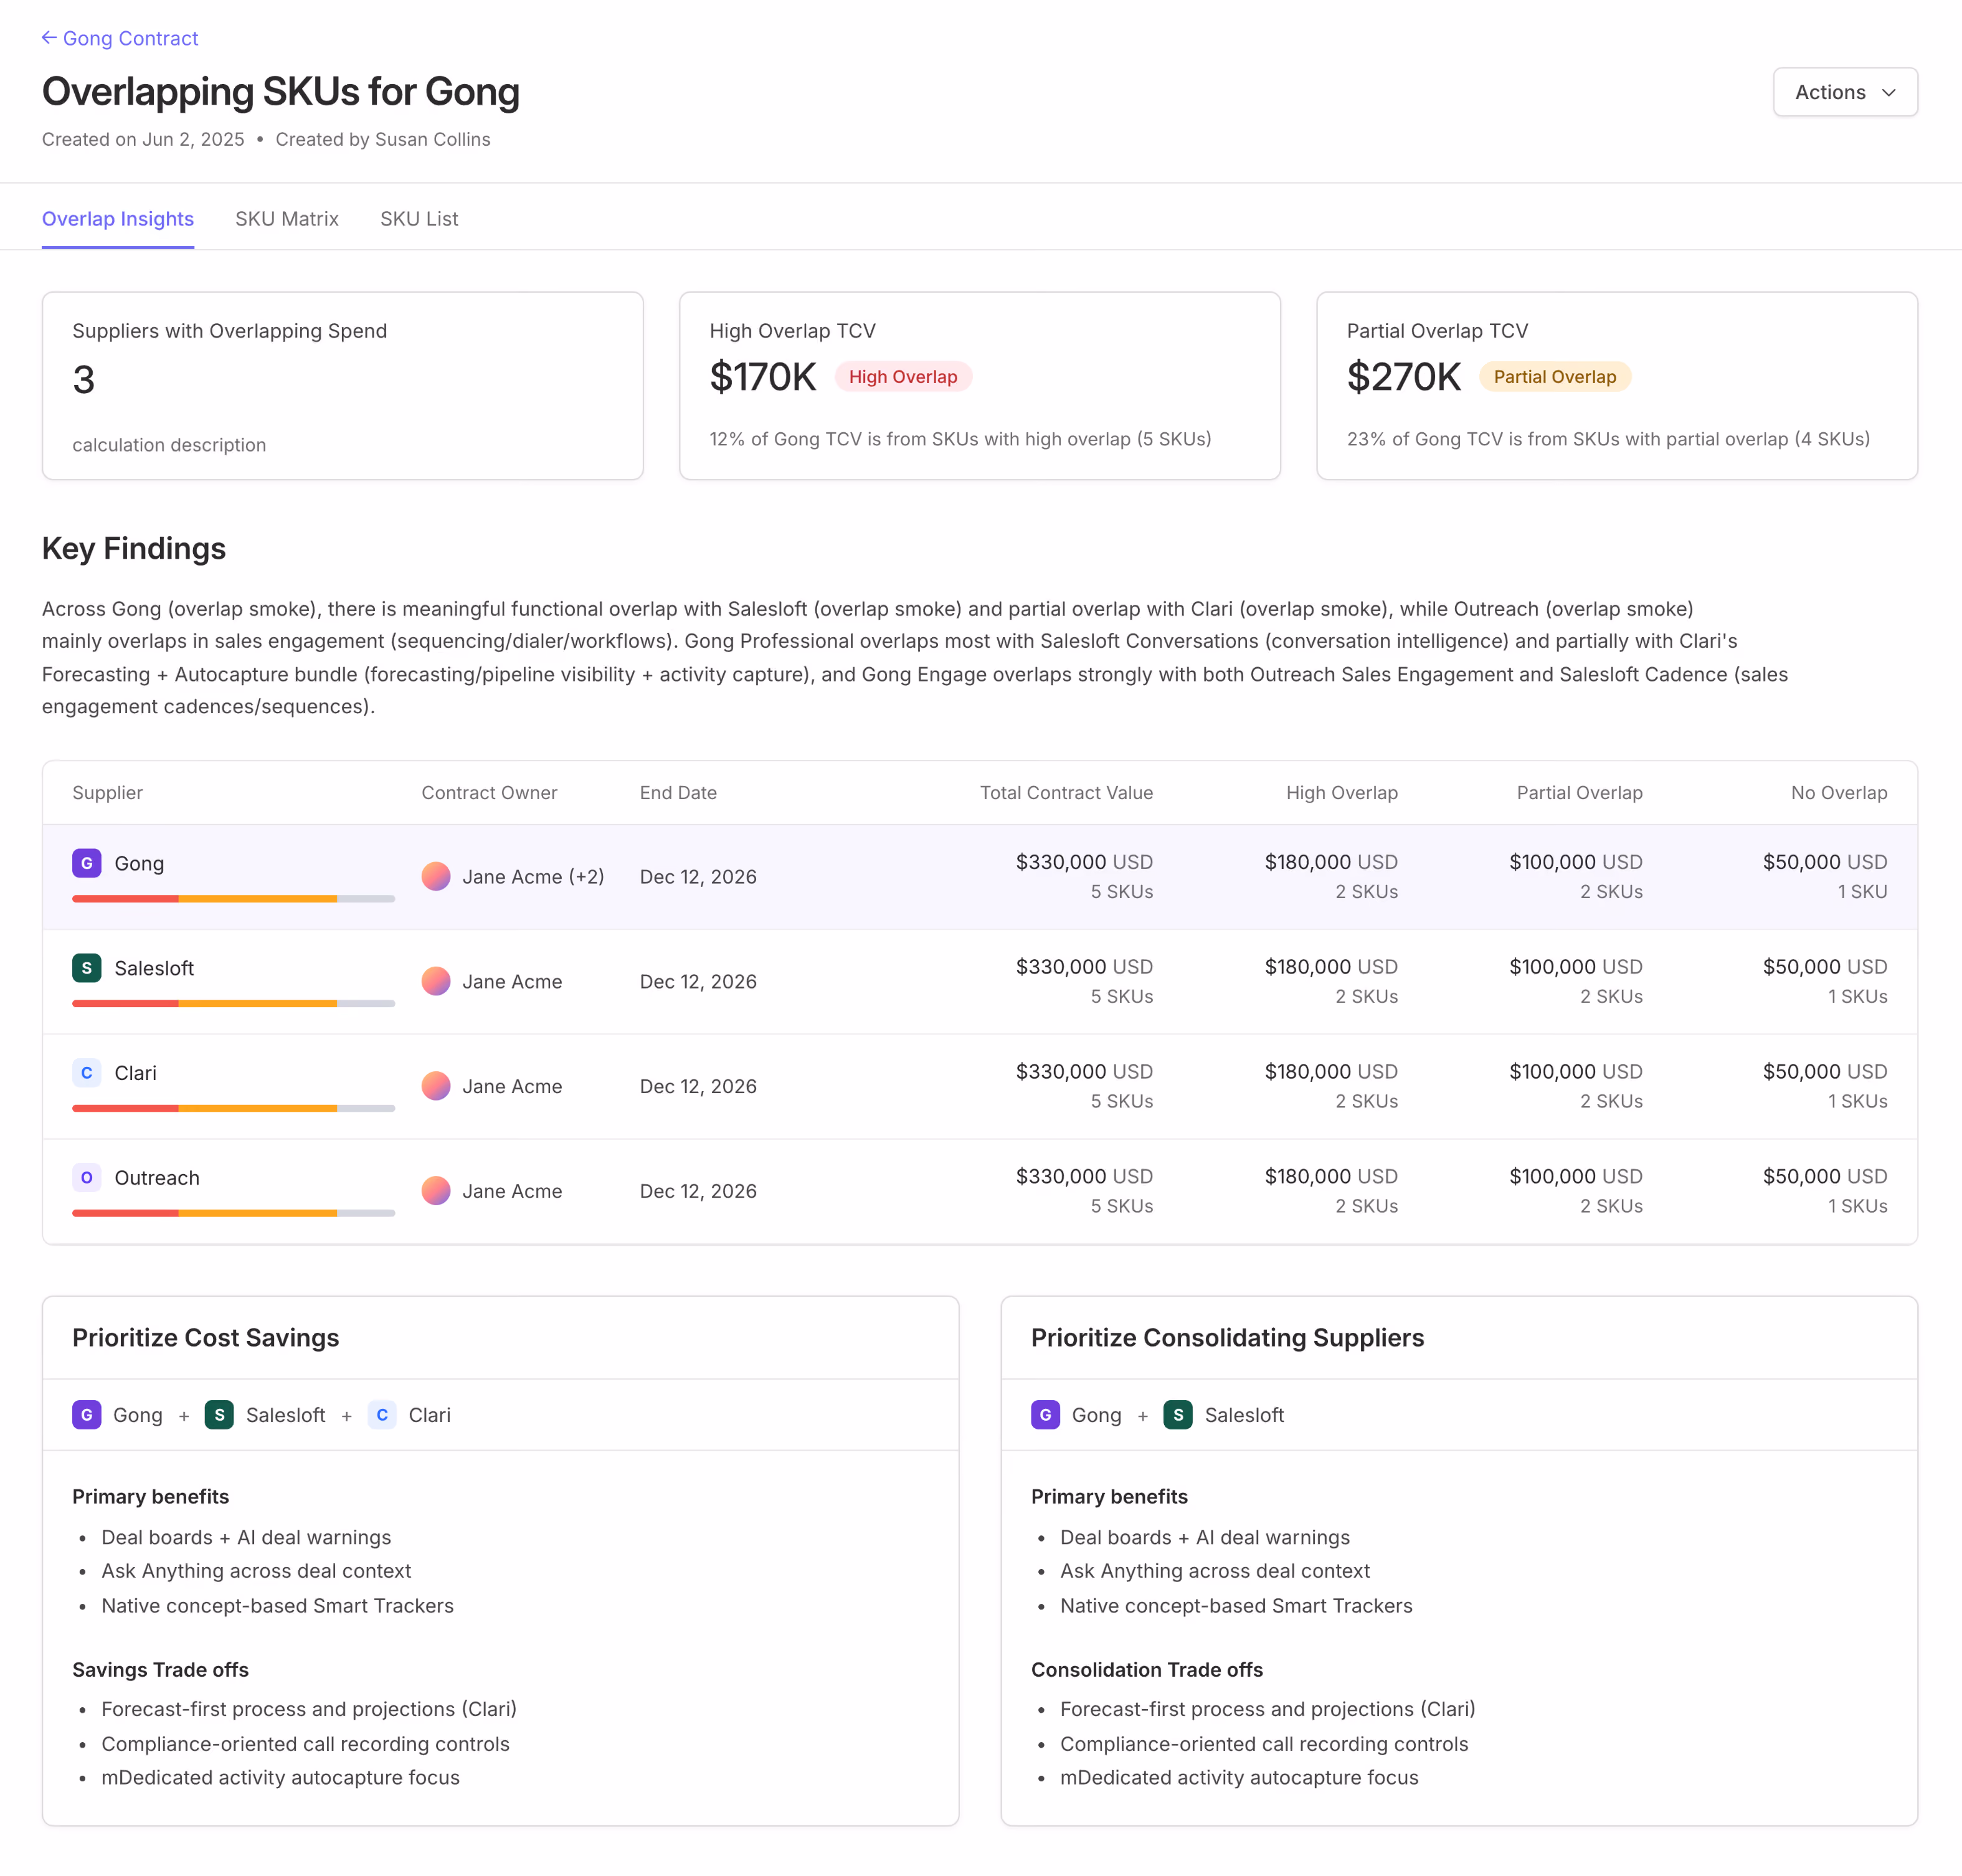Click the High Overlap red badge
Screen dimensions: 1962x1876
(x=903, y=377)
